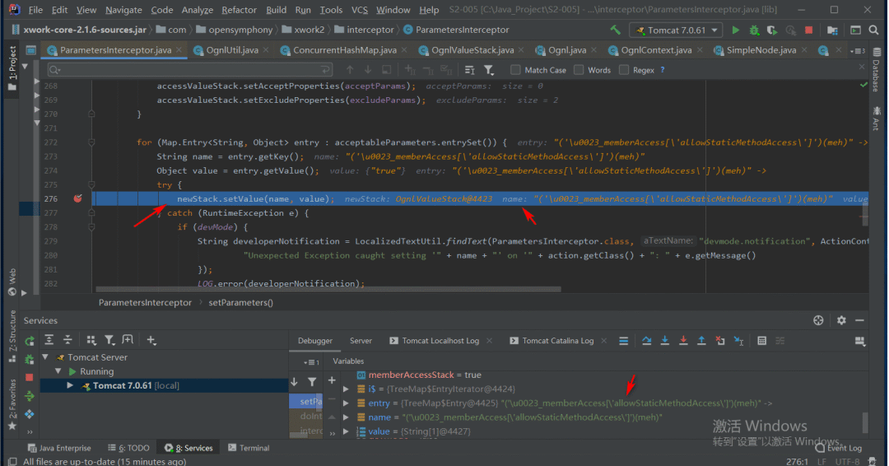This screenshot has width=889, height=466.
Task: Click red Stop icon in Services sidebar
Action: click(x=30, y=378)
